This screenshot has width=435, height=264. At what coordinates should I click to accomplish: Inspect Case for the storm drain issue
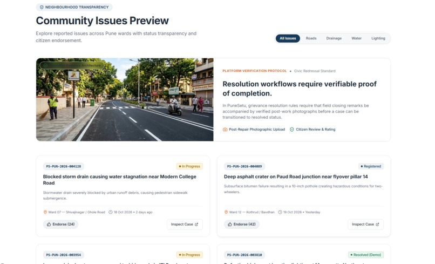pos(185,224)
